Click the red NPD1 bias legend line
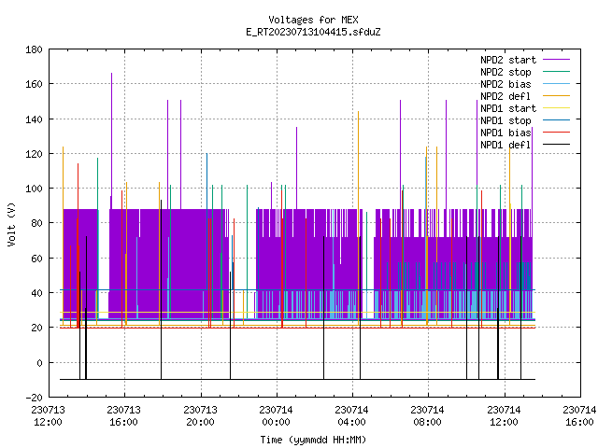 pyautogui.click(x=556, y=133)
